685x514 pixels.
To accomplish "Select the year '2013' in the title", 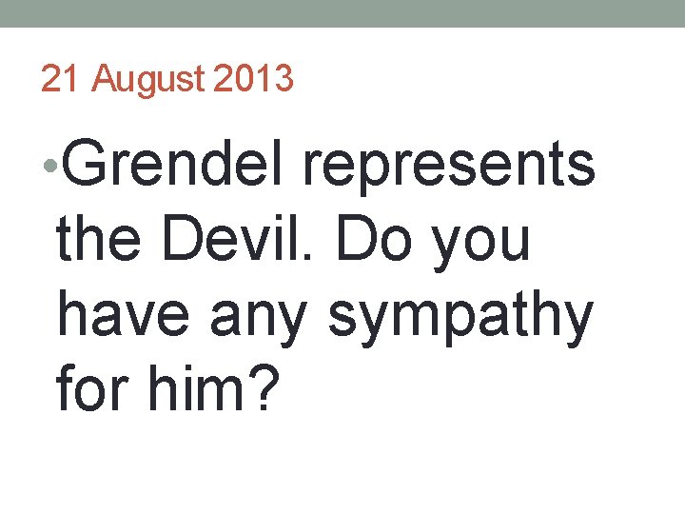I will click(253, 78).
